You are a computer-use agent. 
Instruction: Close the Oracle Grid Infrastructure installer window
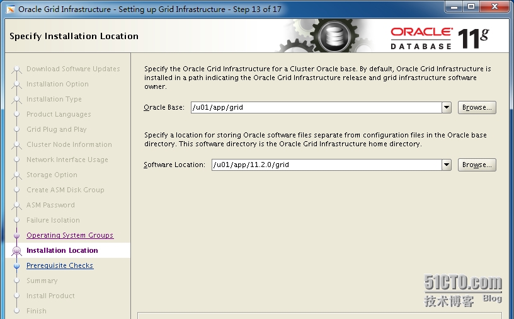click(495, 6)
